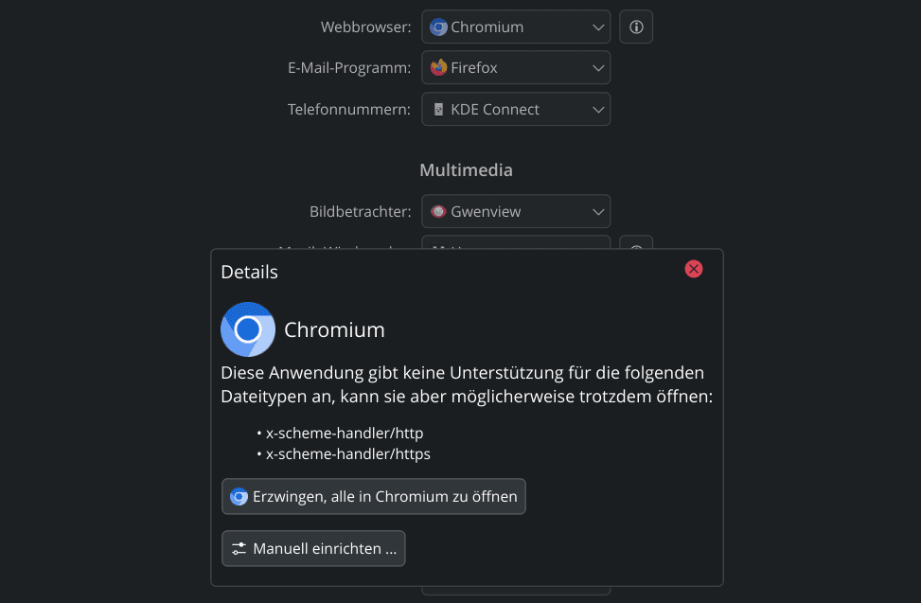Click the large Chromium logo in Details
Viewport: 921px width, 603px height.
point(248,329)
